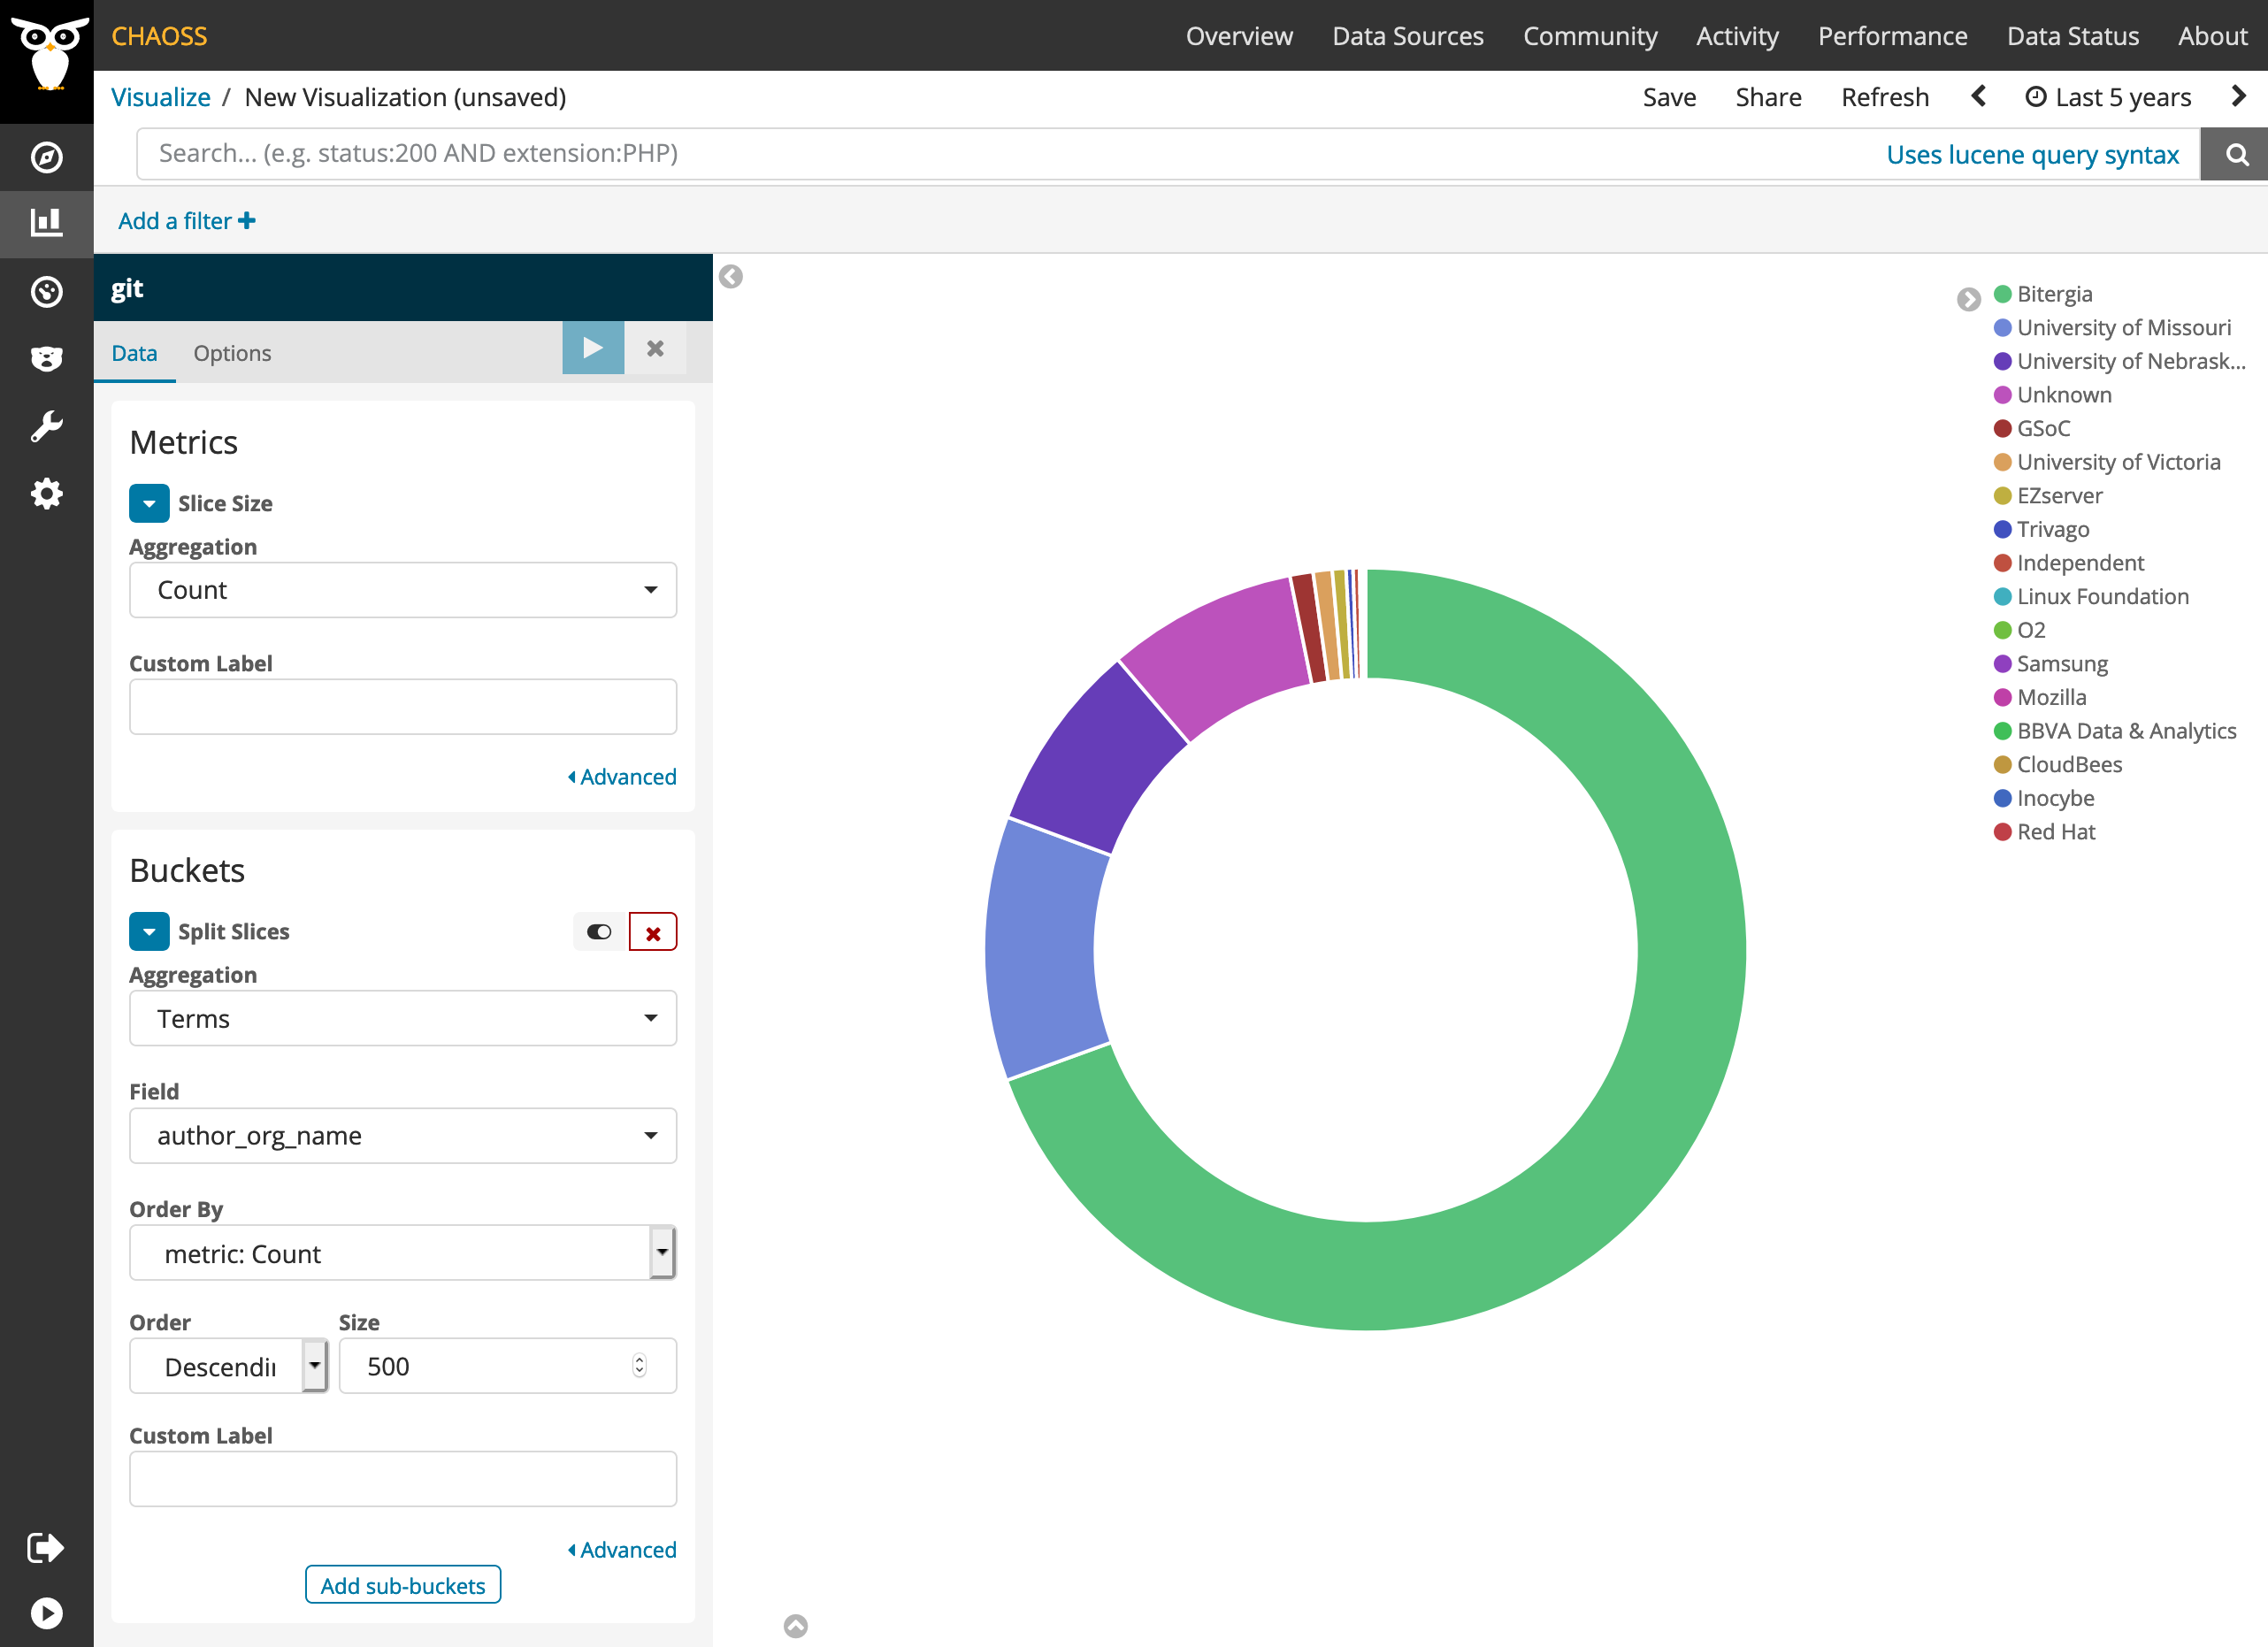
Task: Open the Dashboard gauge sidebar icon
Action: [46, 291]
